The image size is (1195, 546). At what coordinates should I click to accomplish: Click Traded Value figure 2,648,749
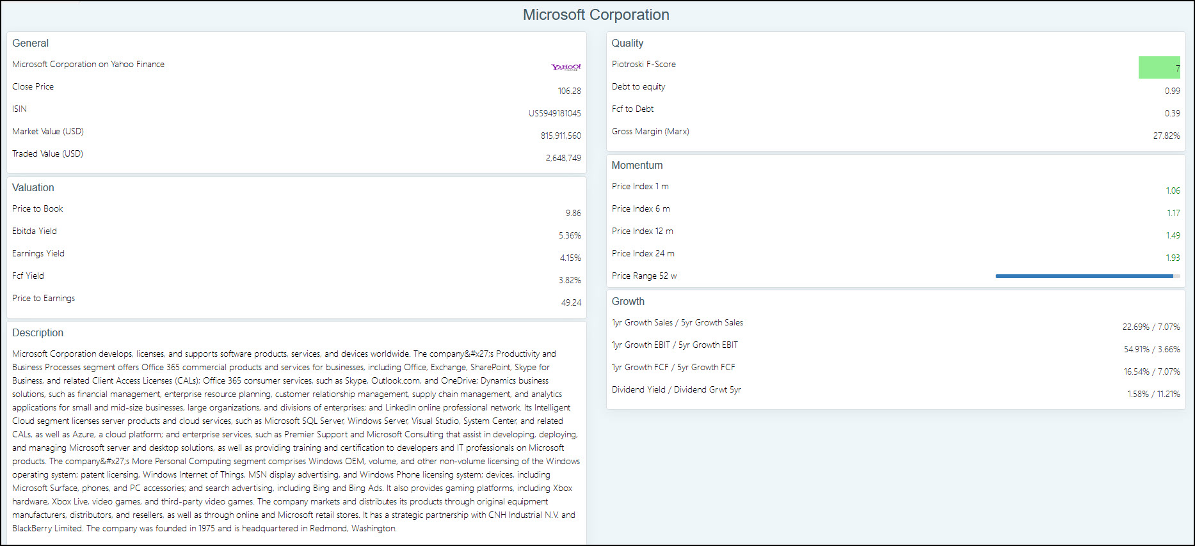tap(563, 158)
